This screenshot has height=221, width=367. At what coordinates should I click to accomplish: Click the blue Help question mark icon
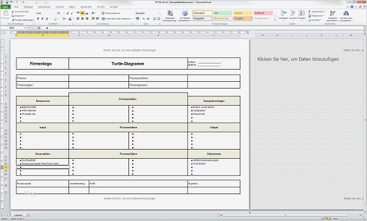point(352,7)
